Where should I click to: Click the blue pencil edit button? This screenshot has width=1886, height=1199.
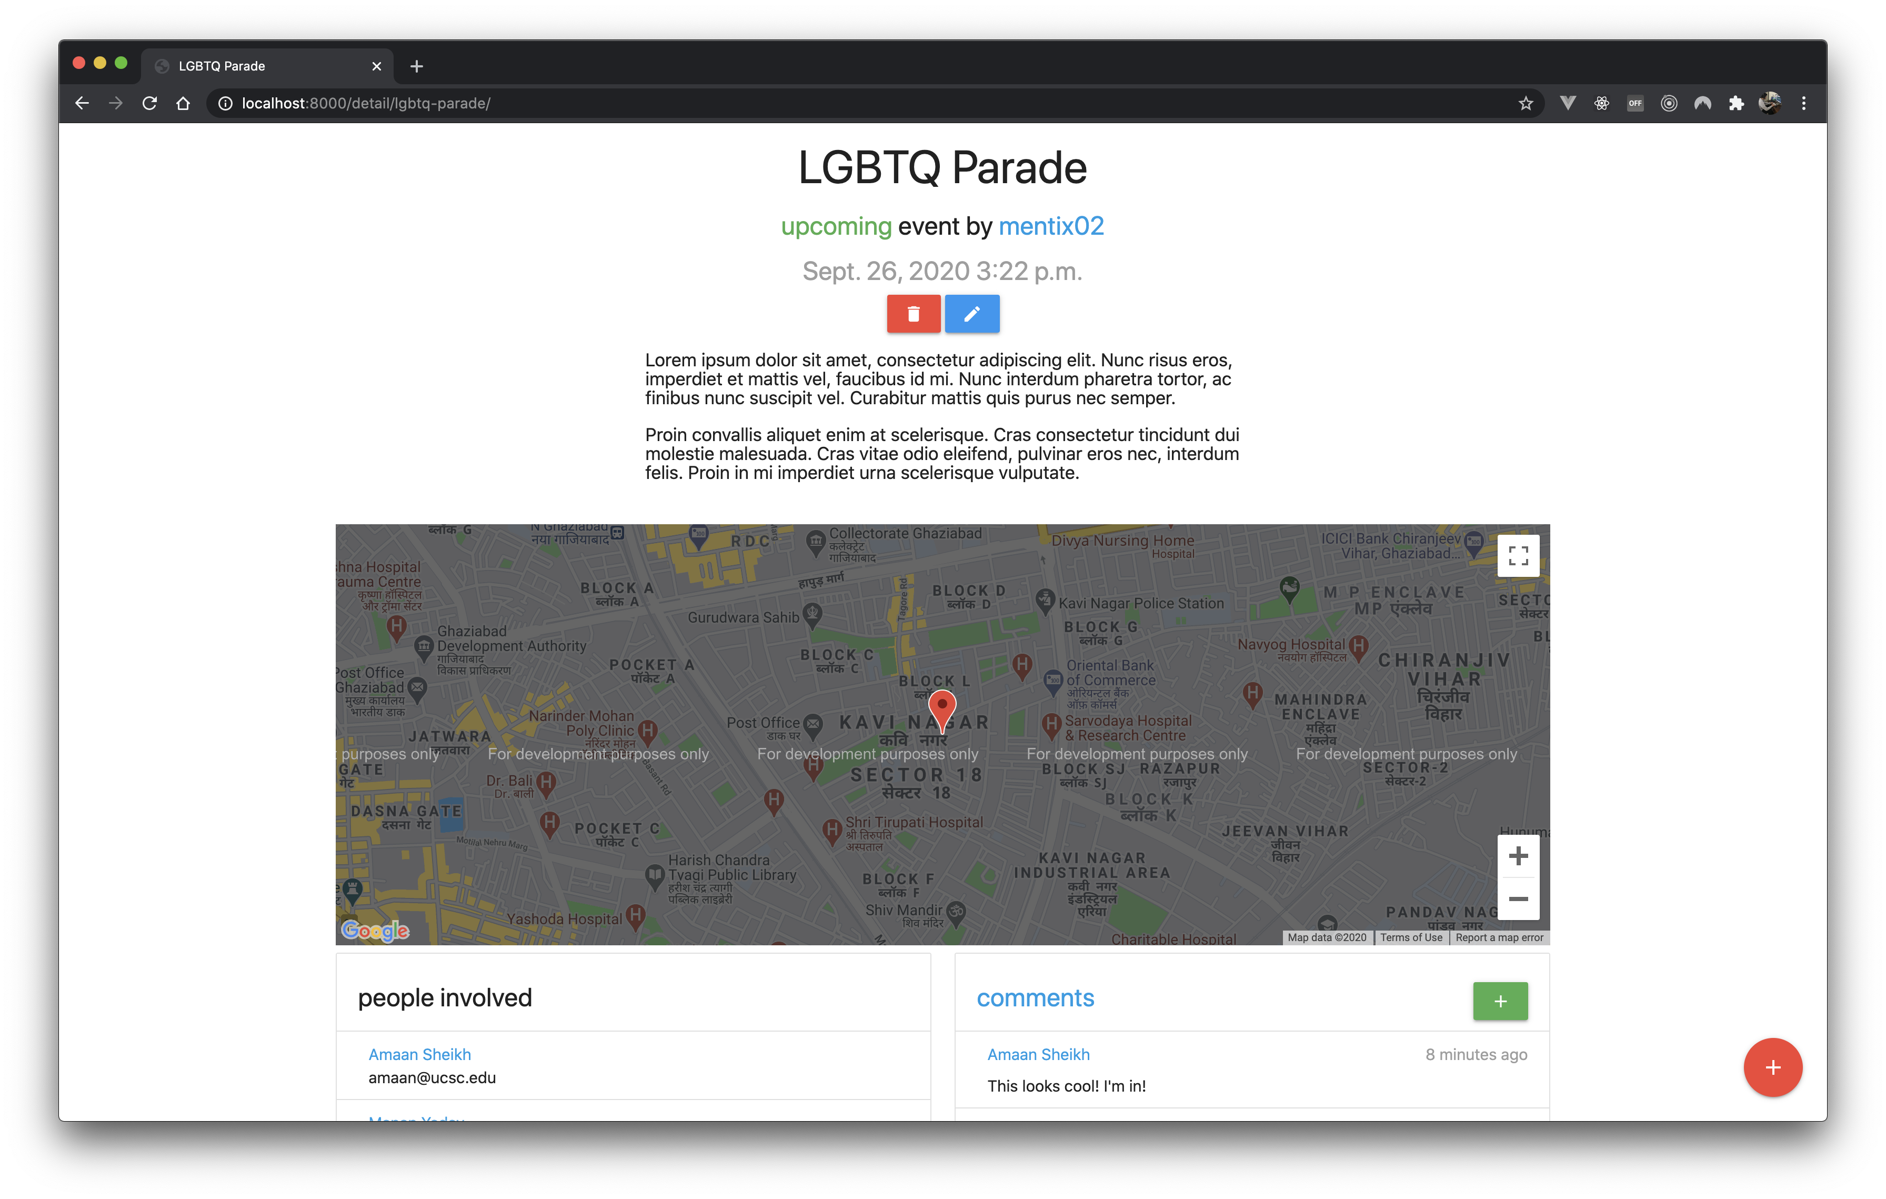tap(971, 314)
